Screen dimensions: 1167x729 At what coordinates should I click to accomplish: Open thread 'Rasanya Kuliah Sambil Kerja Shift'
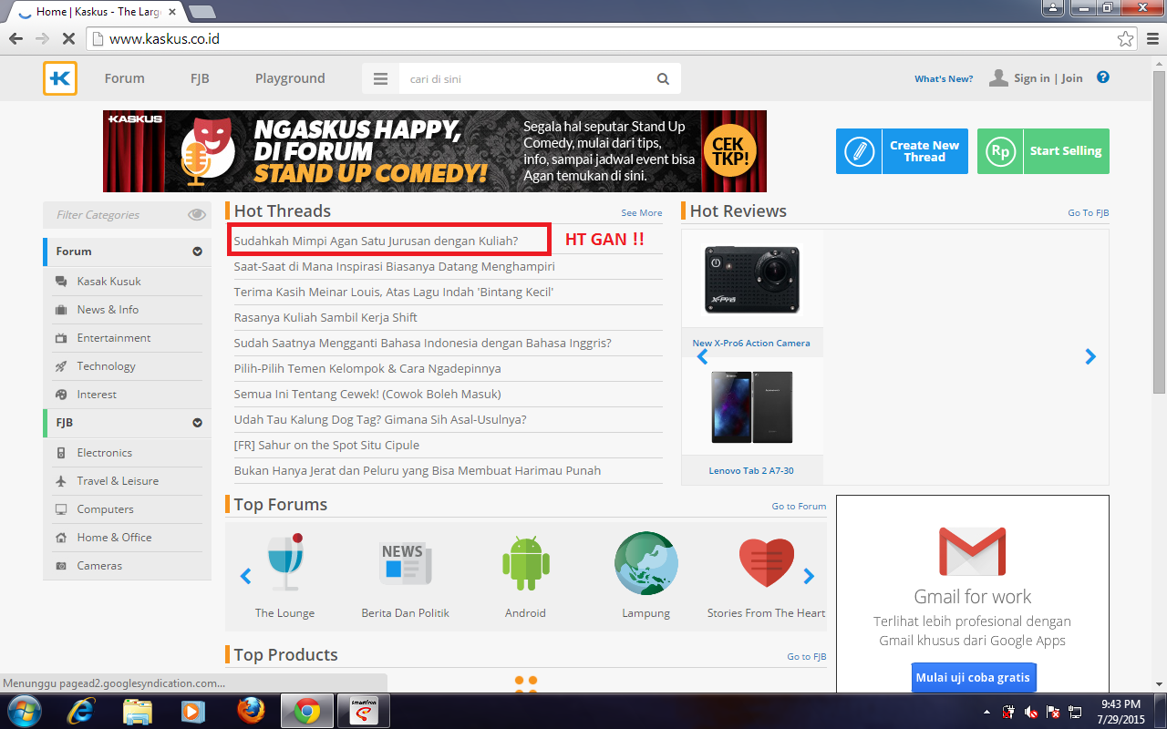pyautogui.click(x=325, y=317)
